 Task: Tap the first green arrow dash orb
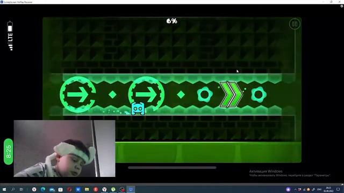tap(77, 94)
